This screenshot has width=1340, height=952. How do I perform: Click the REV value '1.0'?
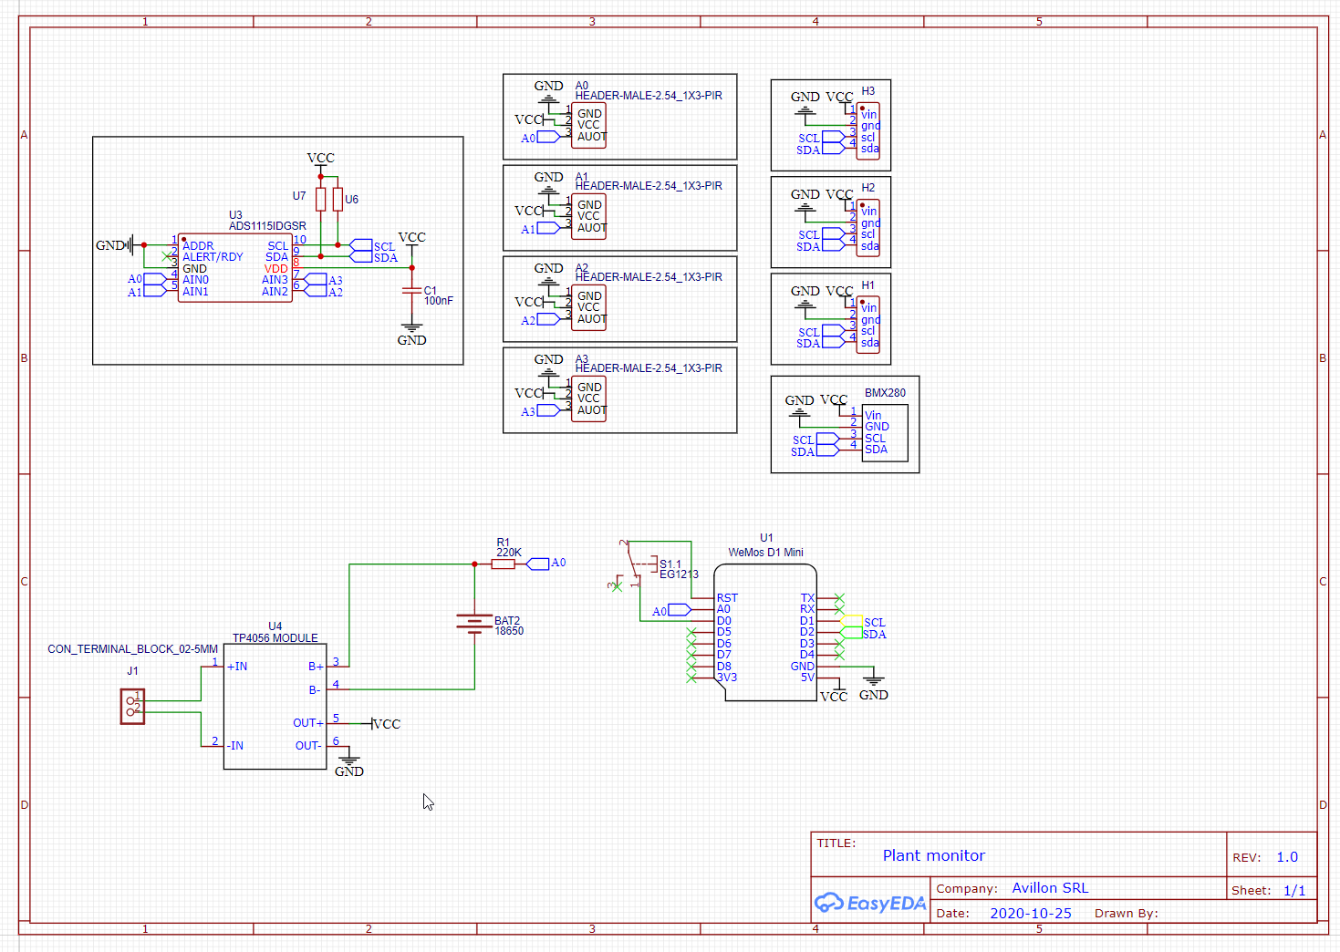(1287, 857)
